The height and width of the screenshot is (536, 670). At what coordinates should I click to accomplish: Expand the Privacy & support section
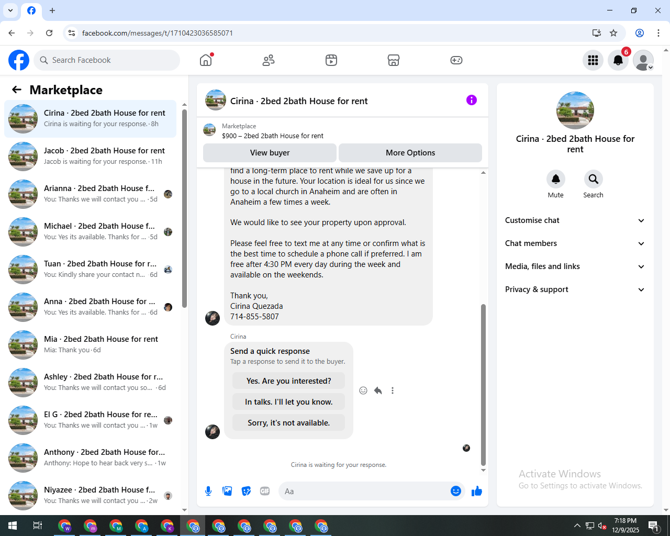click(575, 289)
